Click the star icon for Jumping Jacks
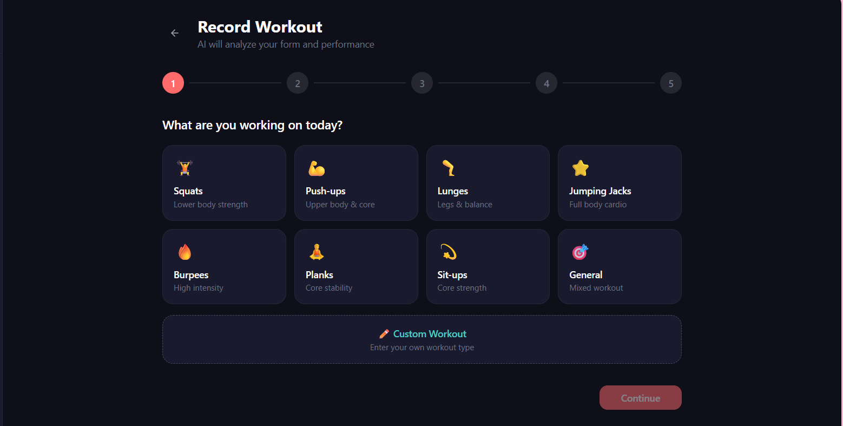This screenshot has height=426, width=843. (x=580, y=168)
